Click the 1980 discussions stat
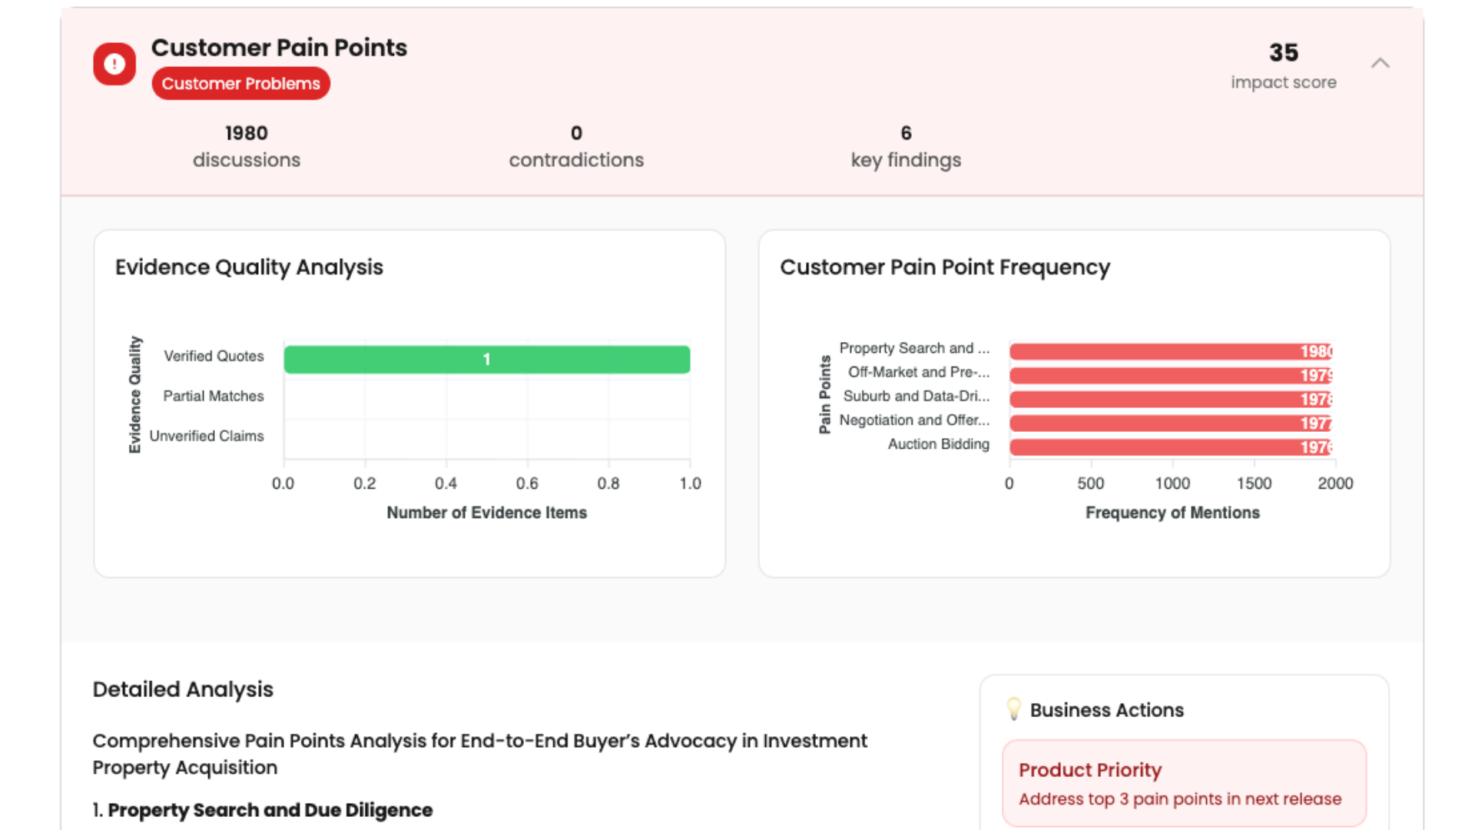 click(246, 146)
